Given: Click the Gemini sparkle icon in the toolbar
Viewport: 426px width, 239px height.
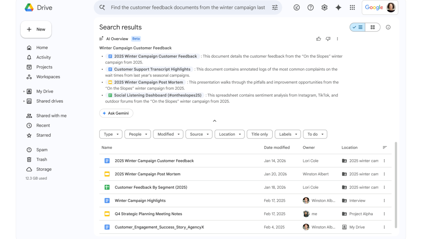Looking at the screenshot, I should click(338, 7).
